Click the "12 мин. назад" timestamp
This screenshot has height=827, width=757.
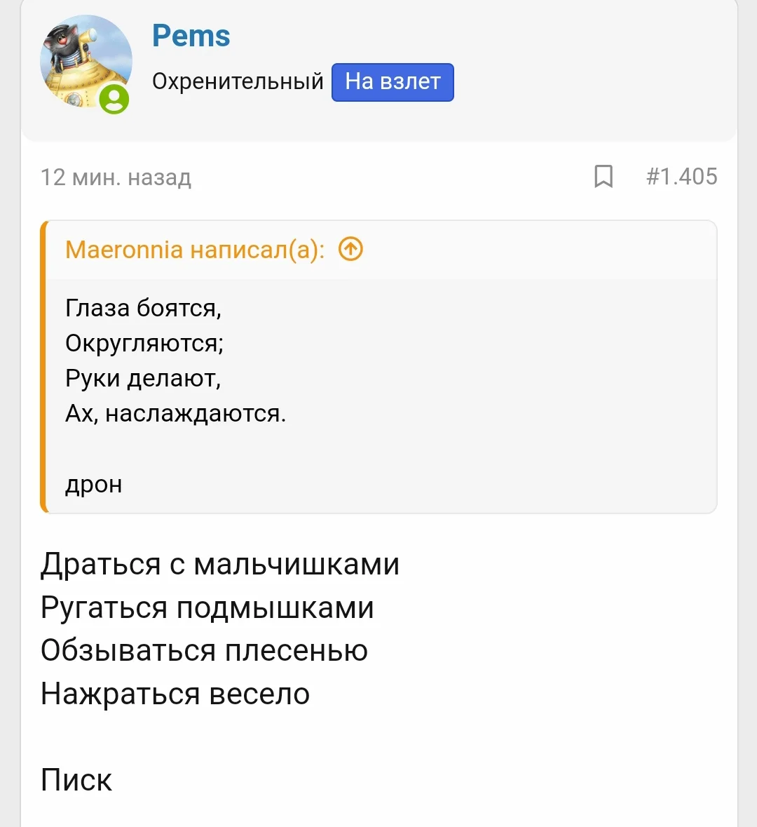(x=116, y=177)
